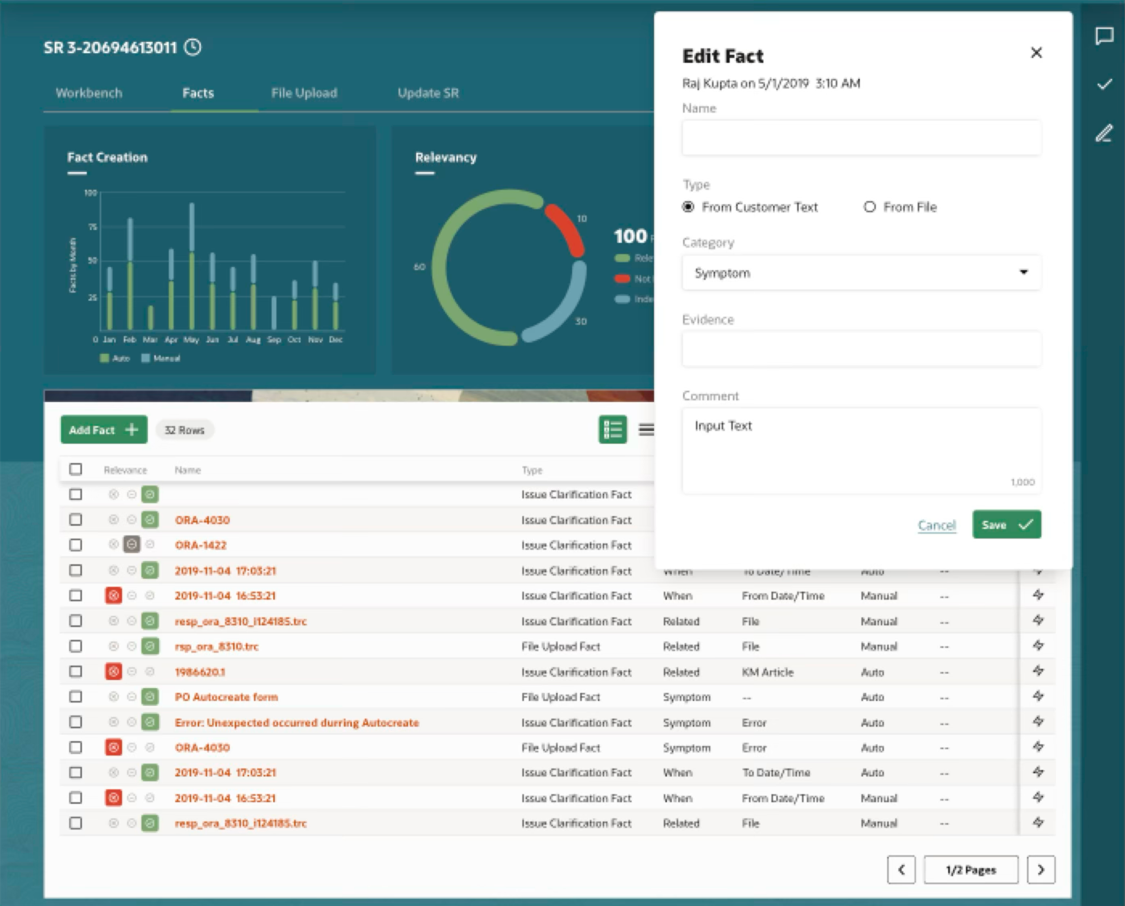The width and height of the screenshot is (1125, 906).
Task: Click the lightning action icon for 1986620.1 row
Action: (1038, 671)
